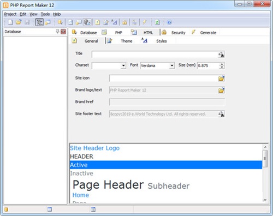Viewport: 273px width, 216px height.
Task: Close the Database side panel with the red button
Action: pyautogui.click(x=63, y=32)
